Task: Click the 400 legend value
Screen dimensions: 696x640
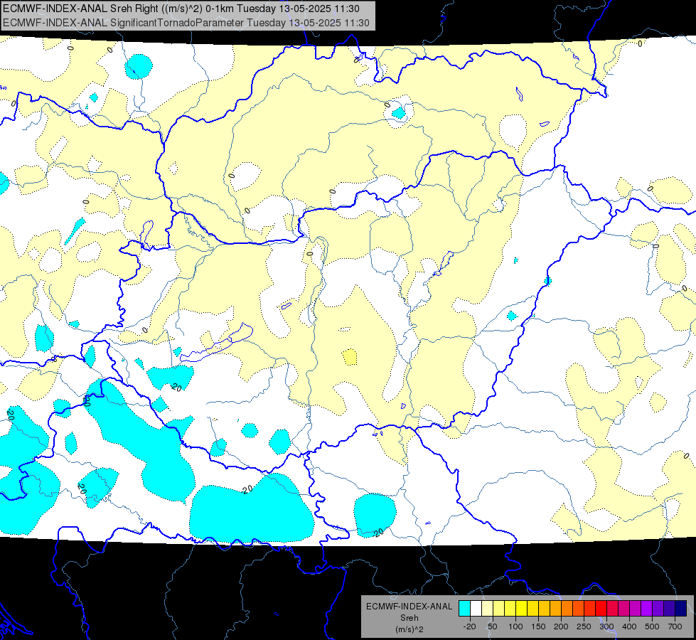Action: pos(629,626)
